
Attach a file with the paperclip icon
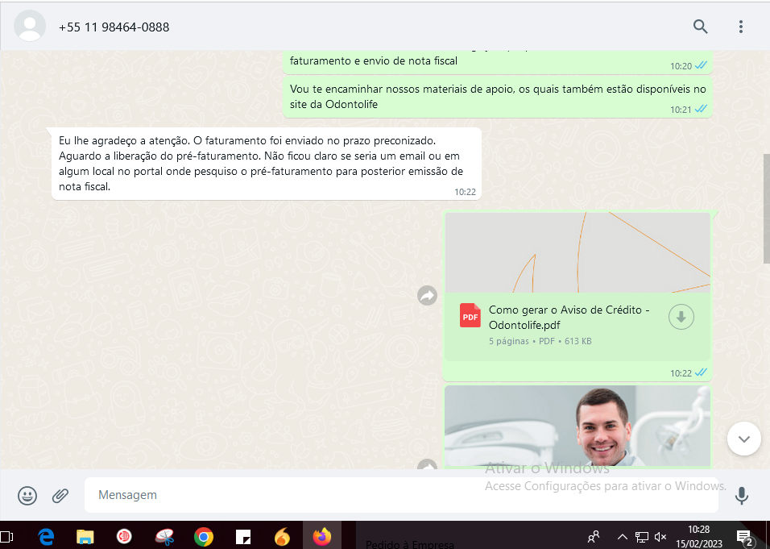pyautogui.click(x=60, y=496)
